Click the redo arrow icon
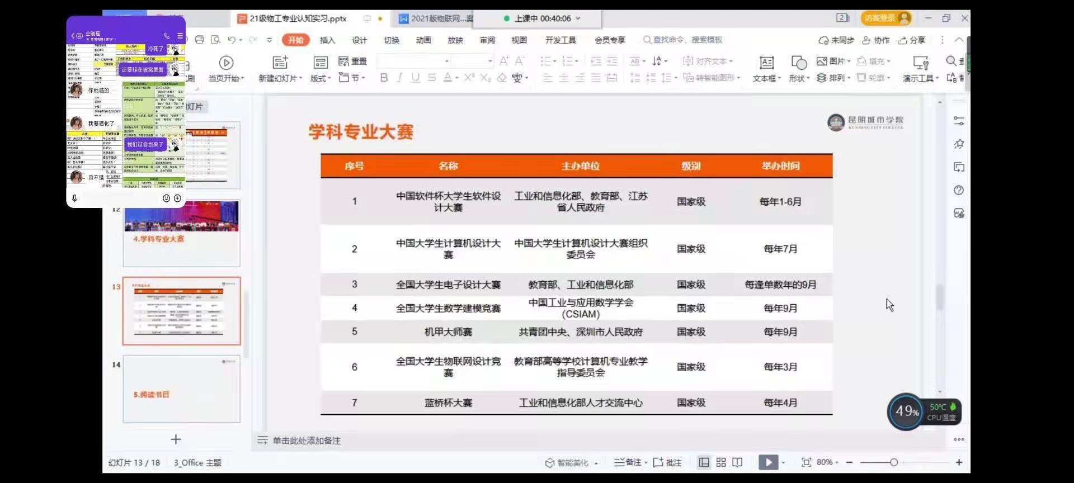 pyautogui.click(x=253, y=40)
